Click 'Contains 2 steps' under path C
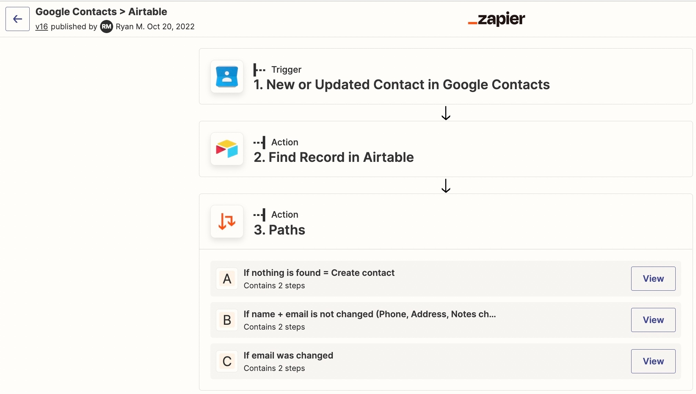This screenshot has height=394, width=696. (x=274, y=368)
